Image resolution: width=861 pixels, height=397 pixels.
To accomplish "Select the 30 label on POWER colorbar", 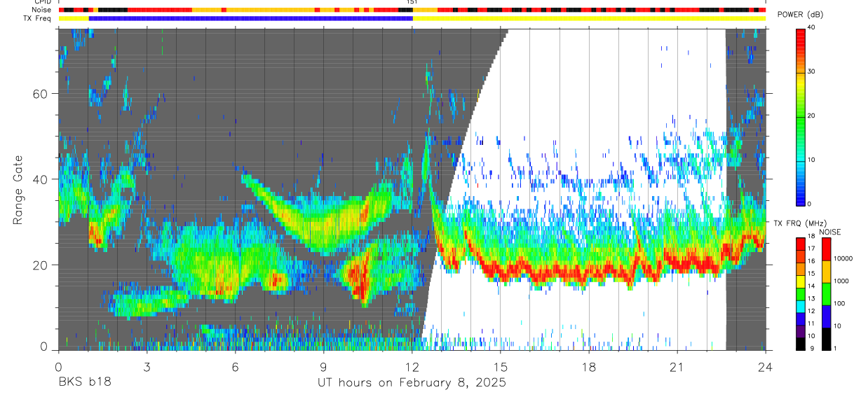I will click(x=811, y=71).
